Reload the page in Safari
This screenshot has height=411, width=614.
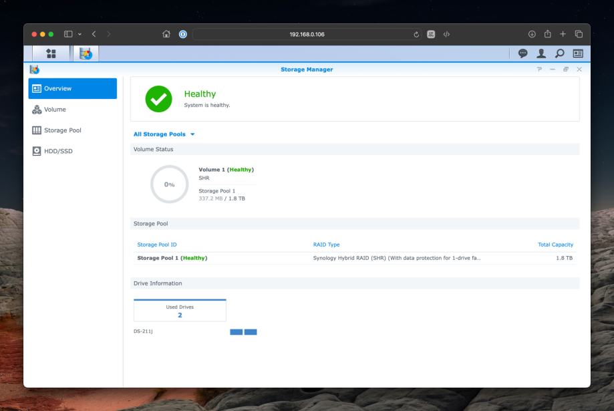[416, 35]
